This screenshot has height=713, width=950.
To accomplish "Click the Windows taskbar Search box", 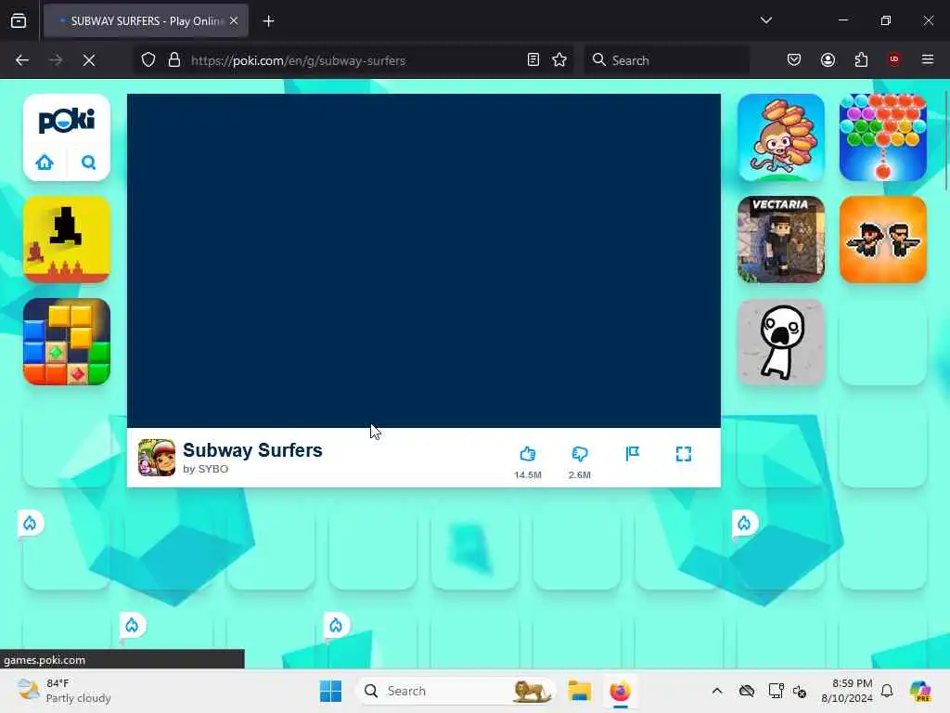I will (456, 691).
